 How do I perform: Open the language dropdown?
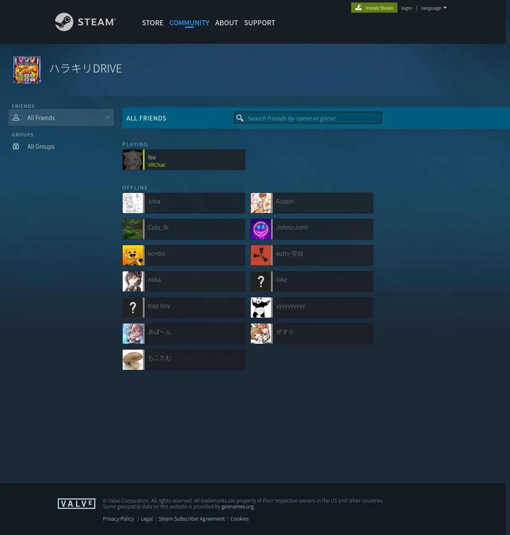click(x=434, y=8)
